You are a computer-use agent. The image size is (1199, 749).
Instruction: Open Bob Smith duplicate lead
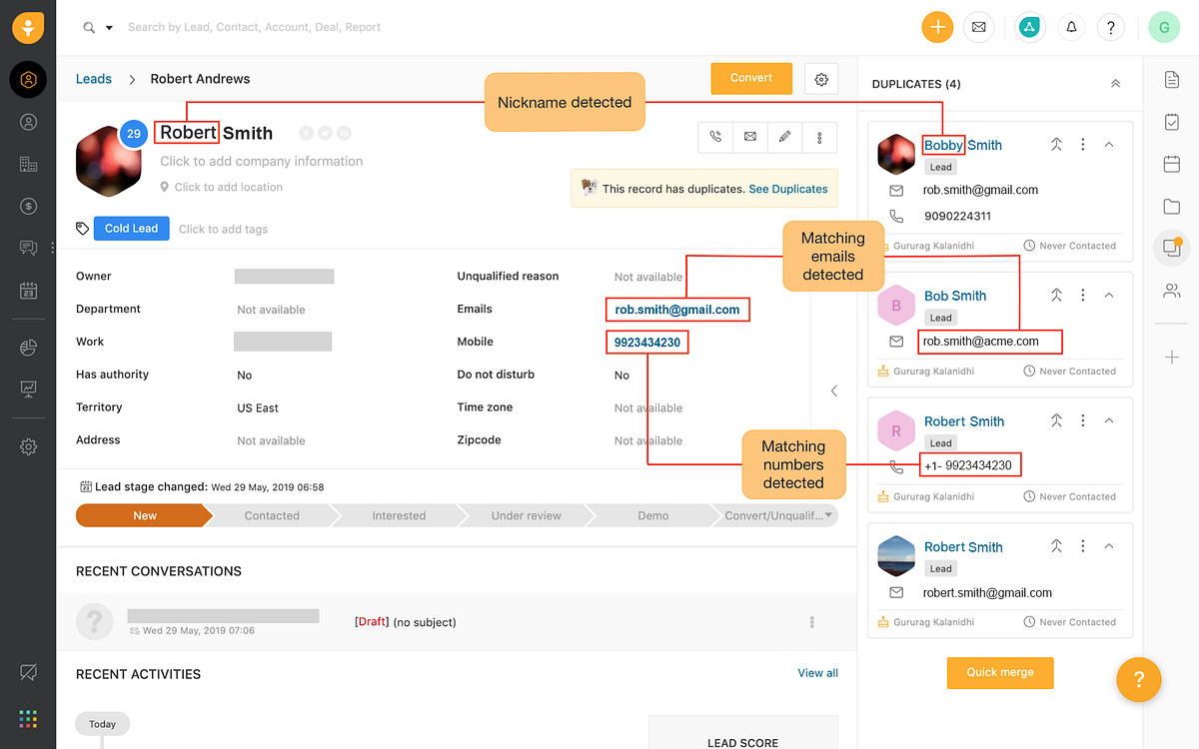pyautogui.click(x=955, y=296)
